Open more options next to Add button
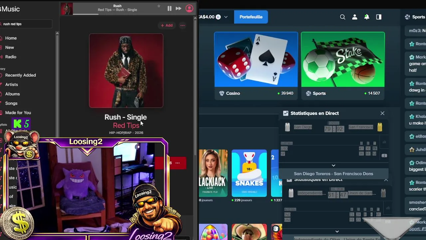The height and width of the screenshot is (240, 426). coord(182,25)
